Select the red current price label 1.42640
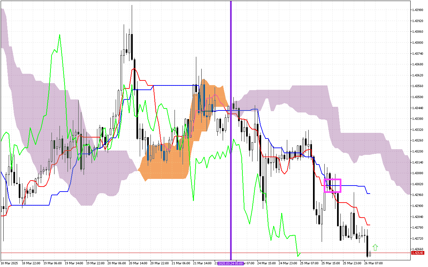Image resolution: width=428 pixels, height=267 pixels. click(x=418, y=253)
